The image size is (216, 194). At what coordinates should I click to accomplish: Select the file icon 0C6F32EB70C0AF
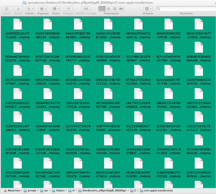(48, 48)
